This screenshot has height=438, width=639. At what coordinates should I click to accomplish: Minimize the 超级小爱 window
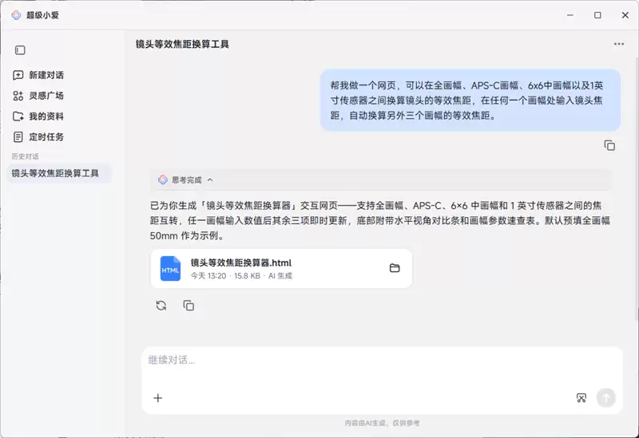click(x=570, y=15)
